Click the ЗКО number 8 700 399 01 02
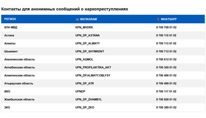 click(x=166, y=107)
